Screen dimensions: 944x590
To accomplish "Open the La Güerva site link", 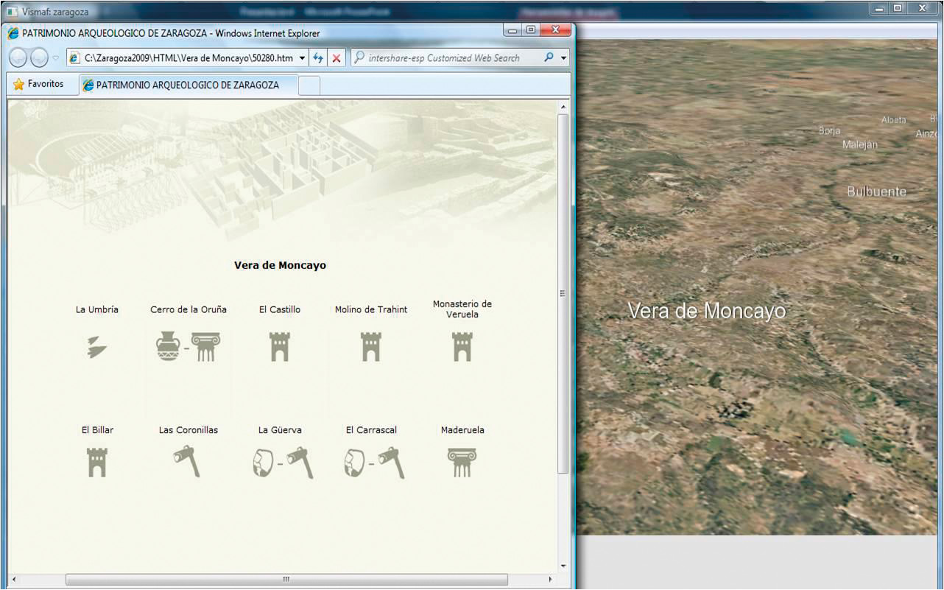I will [x=280, y=430].
